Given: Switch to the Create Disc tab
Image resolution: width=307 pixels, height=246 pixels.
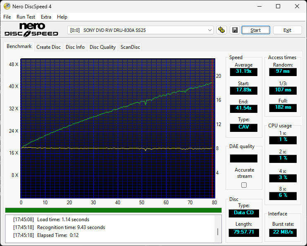Looking at the screenshot, I should [48, 47].
